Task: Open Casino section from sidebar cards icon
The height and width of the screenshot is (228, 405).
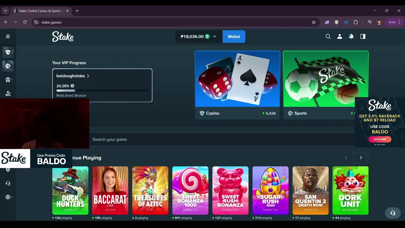Action: pos(8,52)
